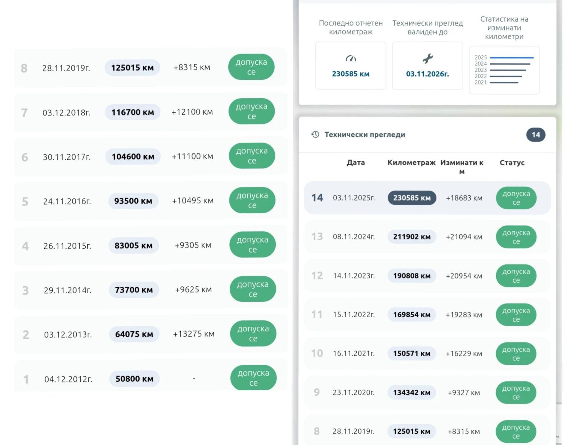Click the 134342 км mileage badge

pos(411,392)
